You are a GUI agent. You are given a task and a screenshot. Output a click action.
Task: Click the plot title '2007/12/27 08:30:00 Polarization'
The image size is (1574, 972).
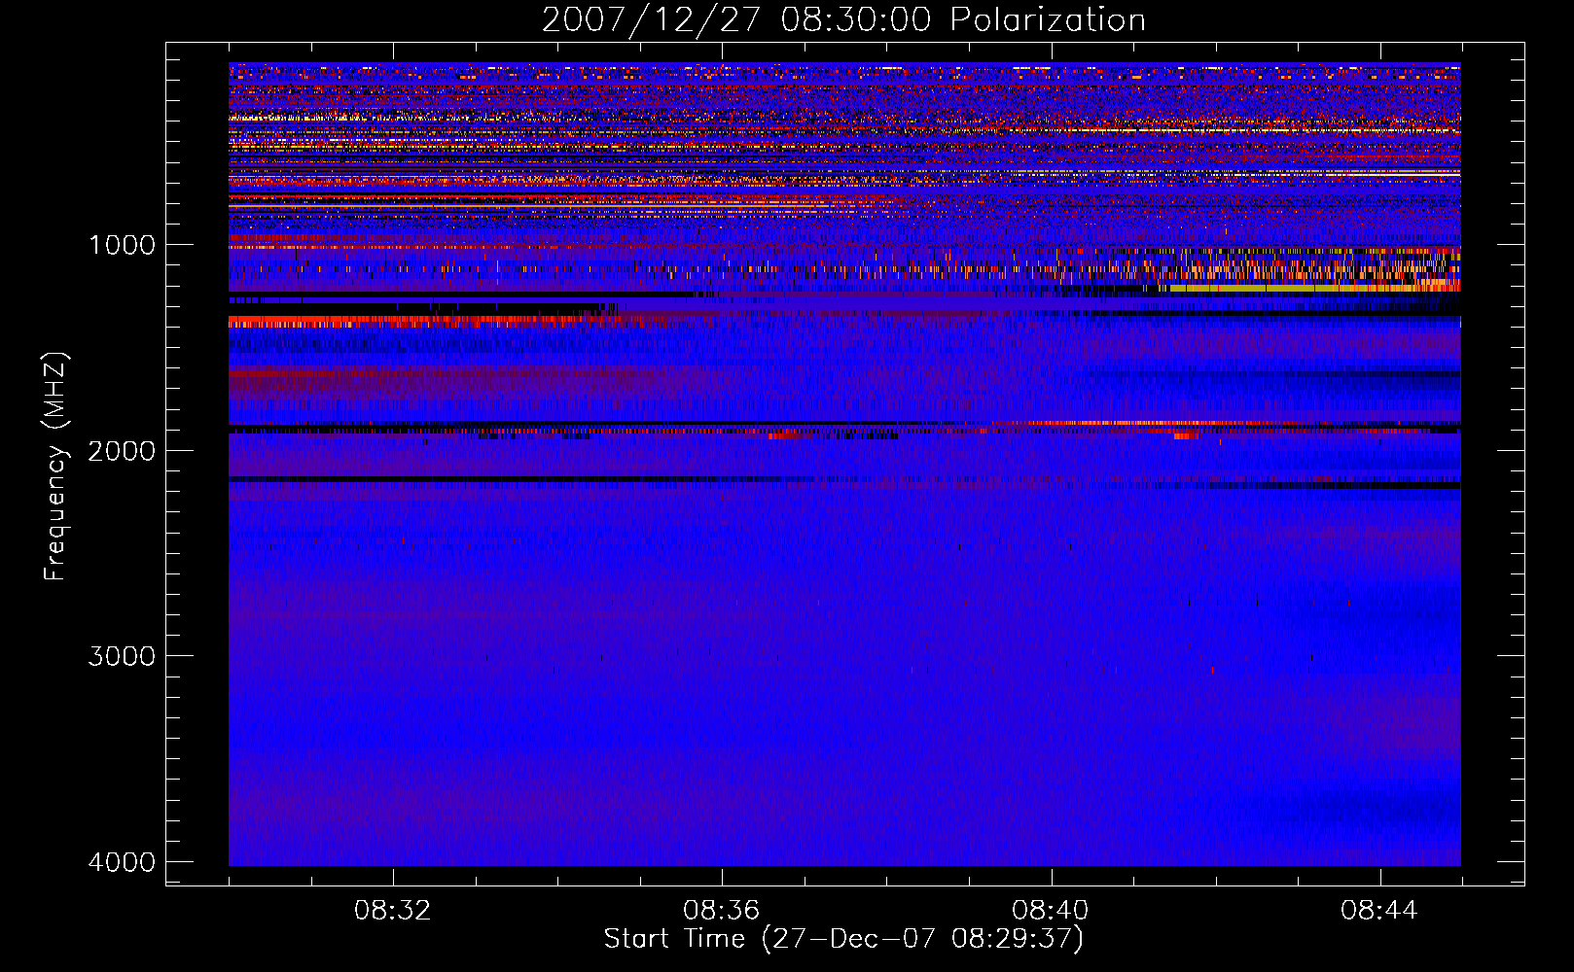[x=843, y=20]
